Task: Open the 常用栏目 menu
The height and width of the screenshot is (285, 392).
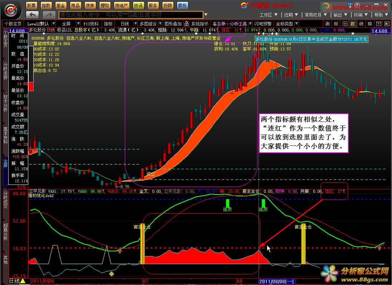Action: pyautogui.click(x=316, y=15)
